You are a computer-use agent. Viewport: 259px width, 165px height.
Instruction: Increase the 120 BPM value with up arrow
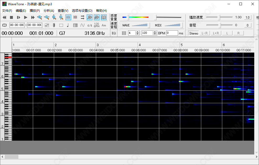coord(155,32)
